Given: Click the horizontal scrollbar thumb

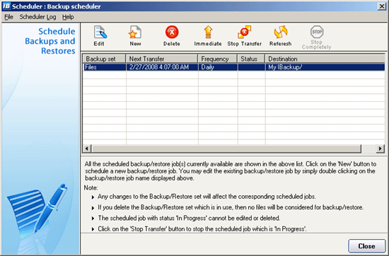Looking at the screenshot, I should coord(226,149).
